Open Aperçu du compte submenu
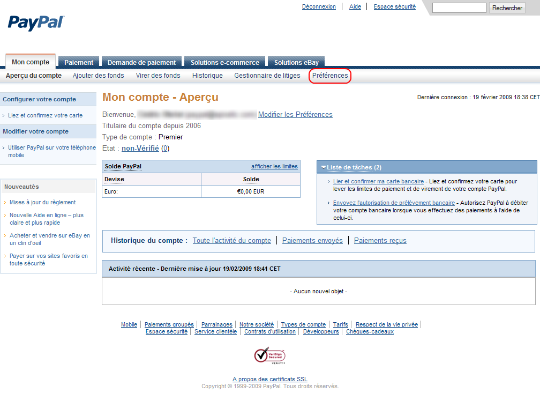This screenshot has width=540, height=393. coord(34,76)
